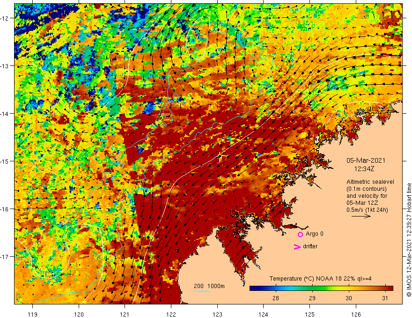
Task: Click the 28 value on the temperature scale
Action: (x=275, y=298)
